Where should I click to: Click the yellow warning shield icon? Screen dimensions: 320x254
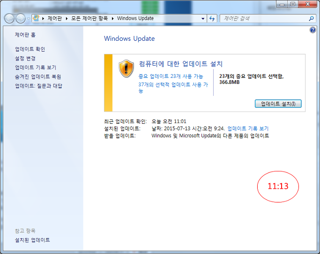(126, 68)
